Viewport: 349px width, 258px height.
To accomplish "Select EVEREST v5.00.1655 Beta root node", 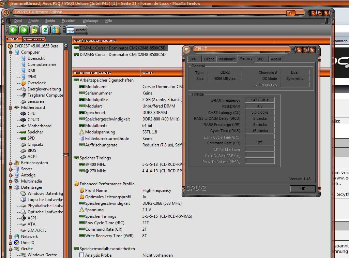I will coord(36,46).
